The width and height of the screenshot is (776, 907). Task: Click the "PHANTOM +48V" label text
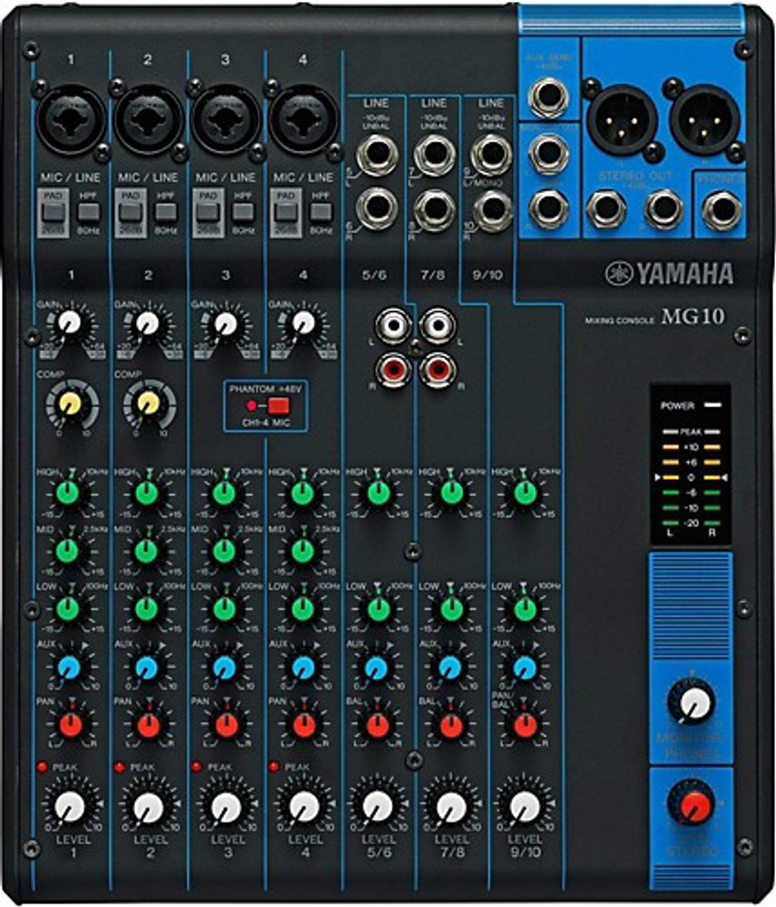pos(266,389)
